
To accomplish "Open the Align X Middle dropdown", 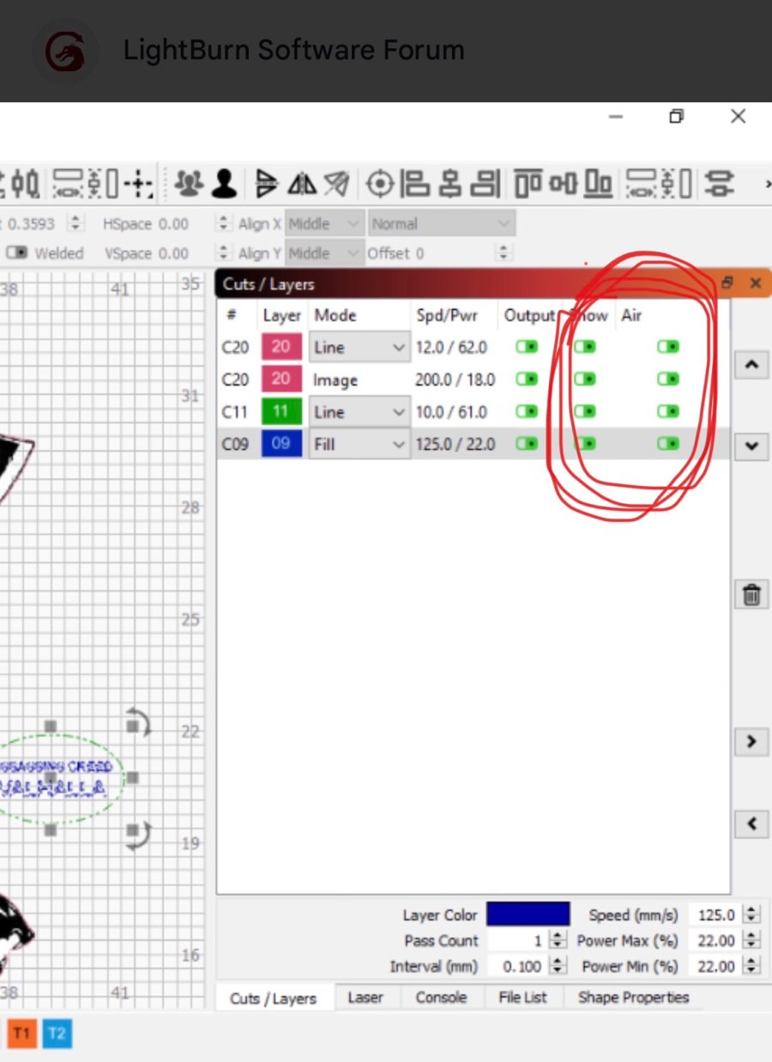I will point(324,224).
